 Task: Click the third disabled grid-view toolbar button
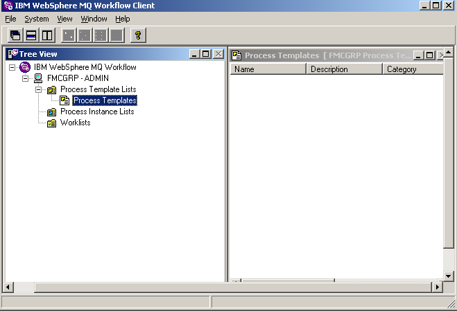point(101,35)
